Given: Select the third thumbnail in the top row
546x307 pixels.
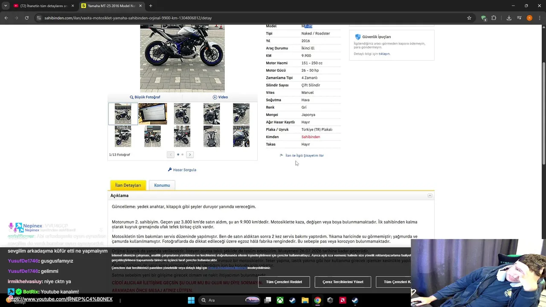Looking at the screenshot, I should [x=182, y=114].
